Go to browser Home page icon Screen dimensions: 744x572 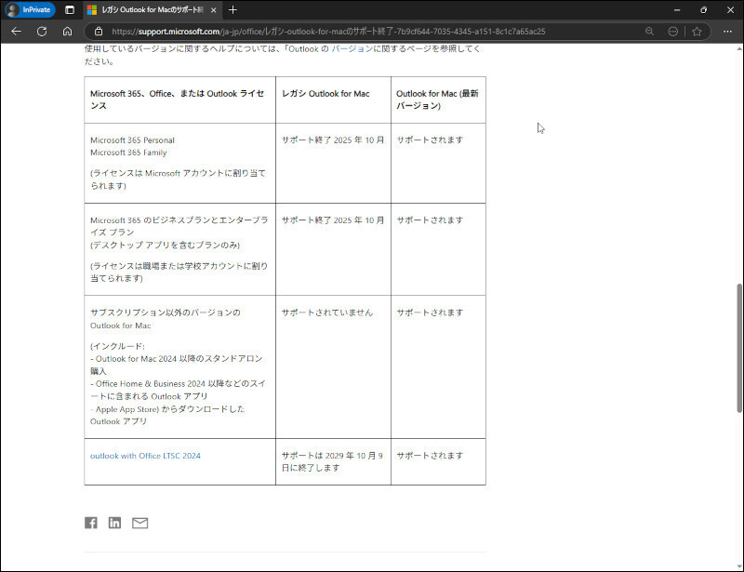[67, 32]
